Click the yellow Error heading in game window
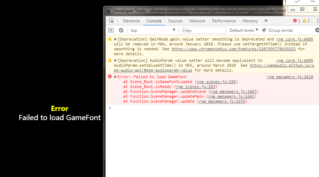This screenshot has width=319, height=177. (60, 109)
